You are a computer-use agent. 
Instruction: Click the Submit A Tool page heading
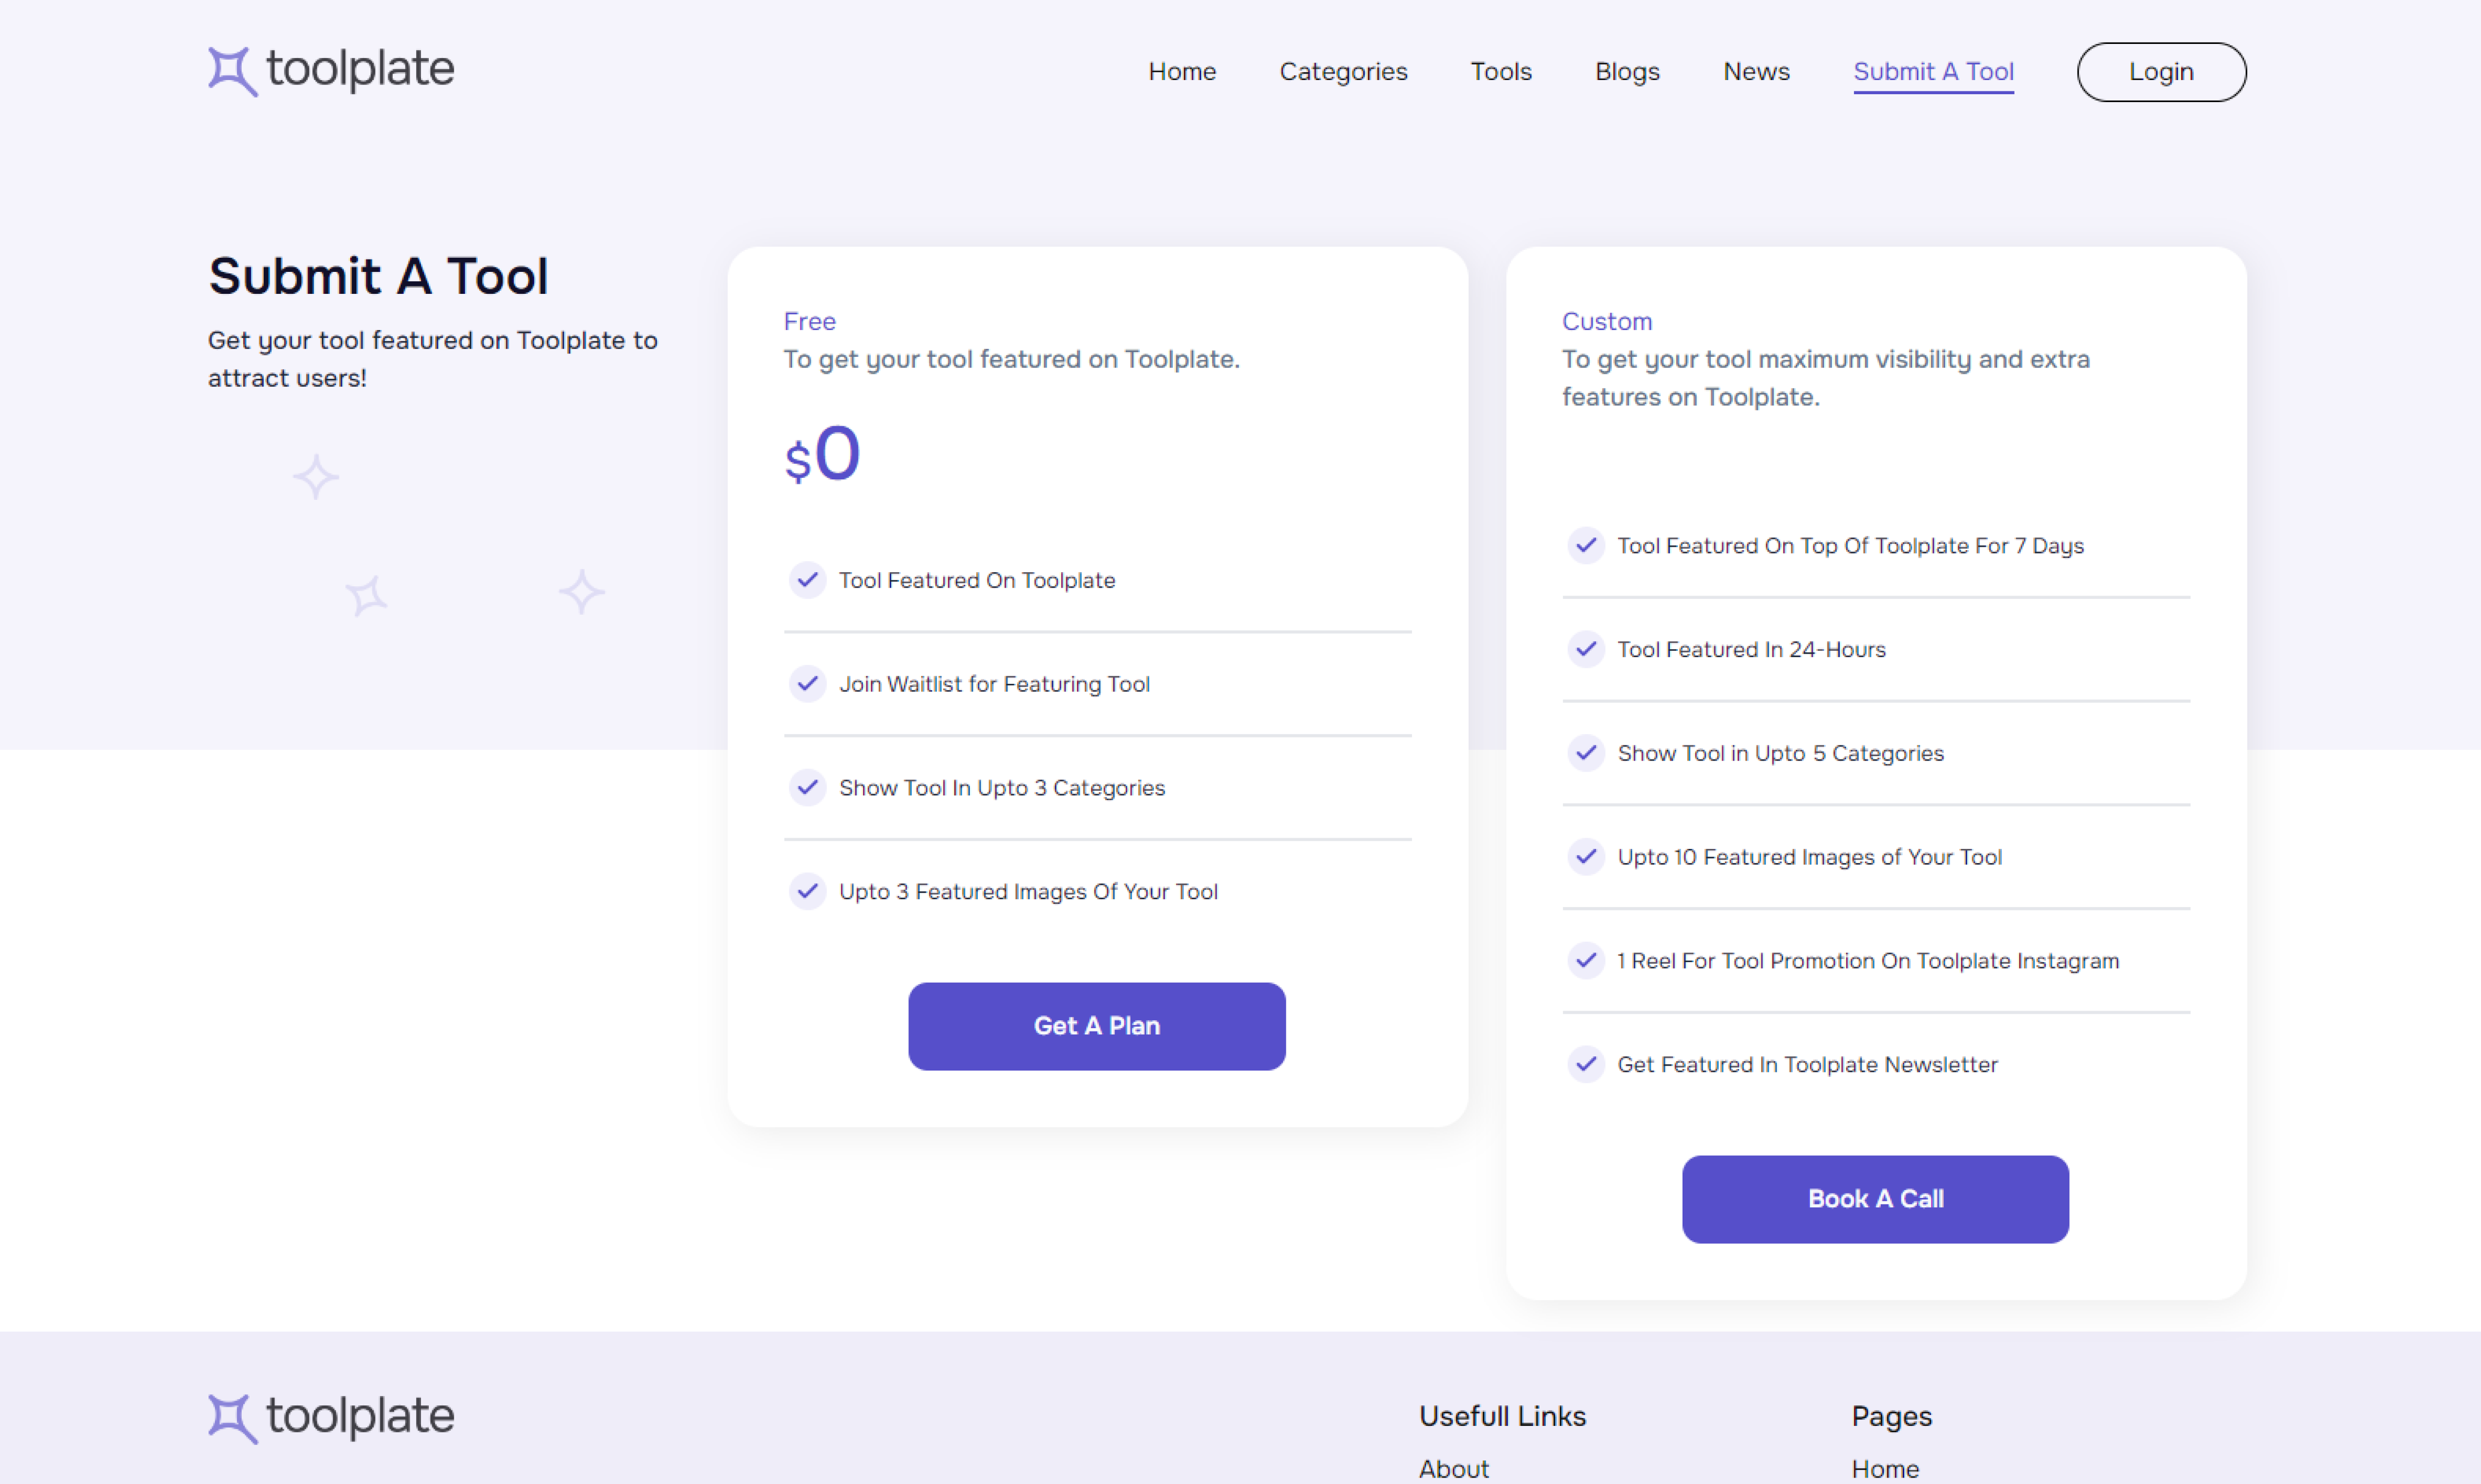pos(378,276)
